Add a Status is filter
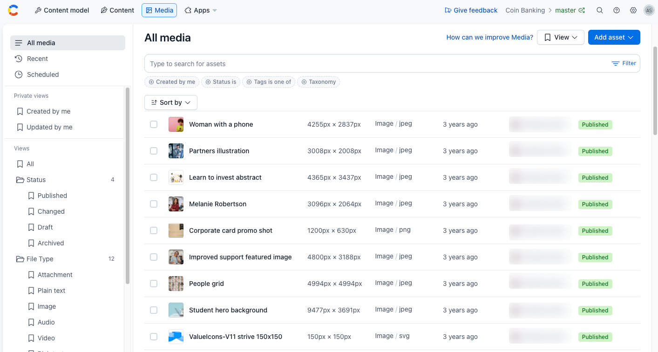Image resolution: width=658 pixels, height=352 pixels. click(221, 82)
